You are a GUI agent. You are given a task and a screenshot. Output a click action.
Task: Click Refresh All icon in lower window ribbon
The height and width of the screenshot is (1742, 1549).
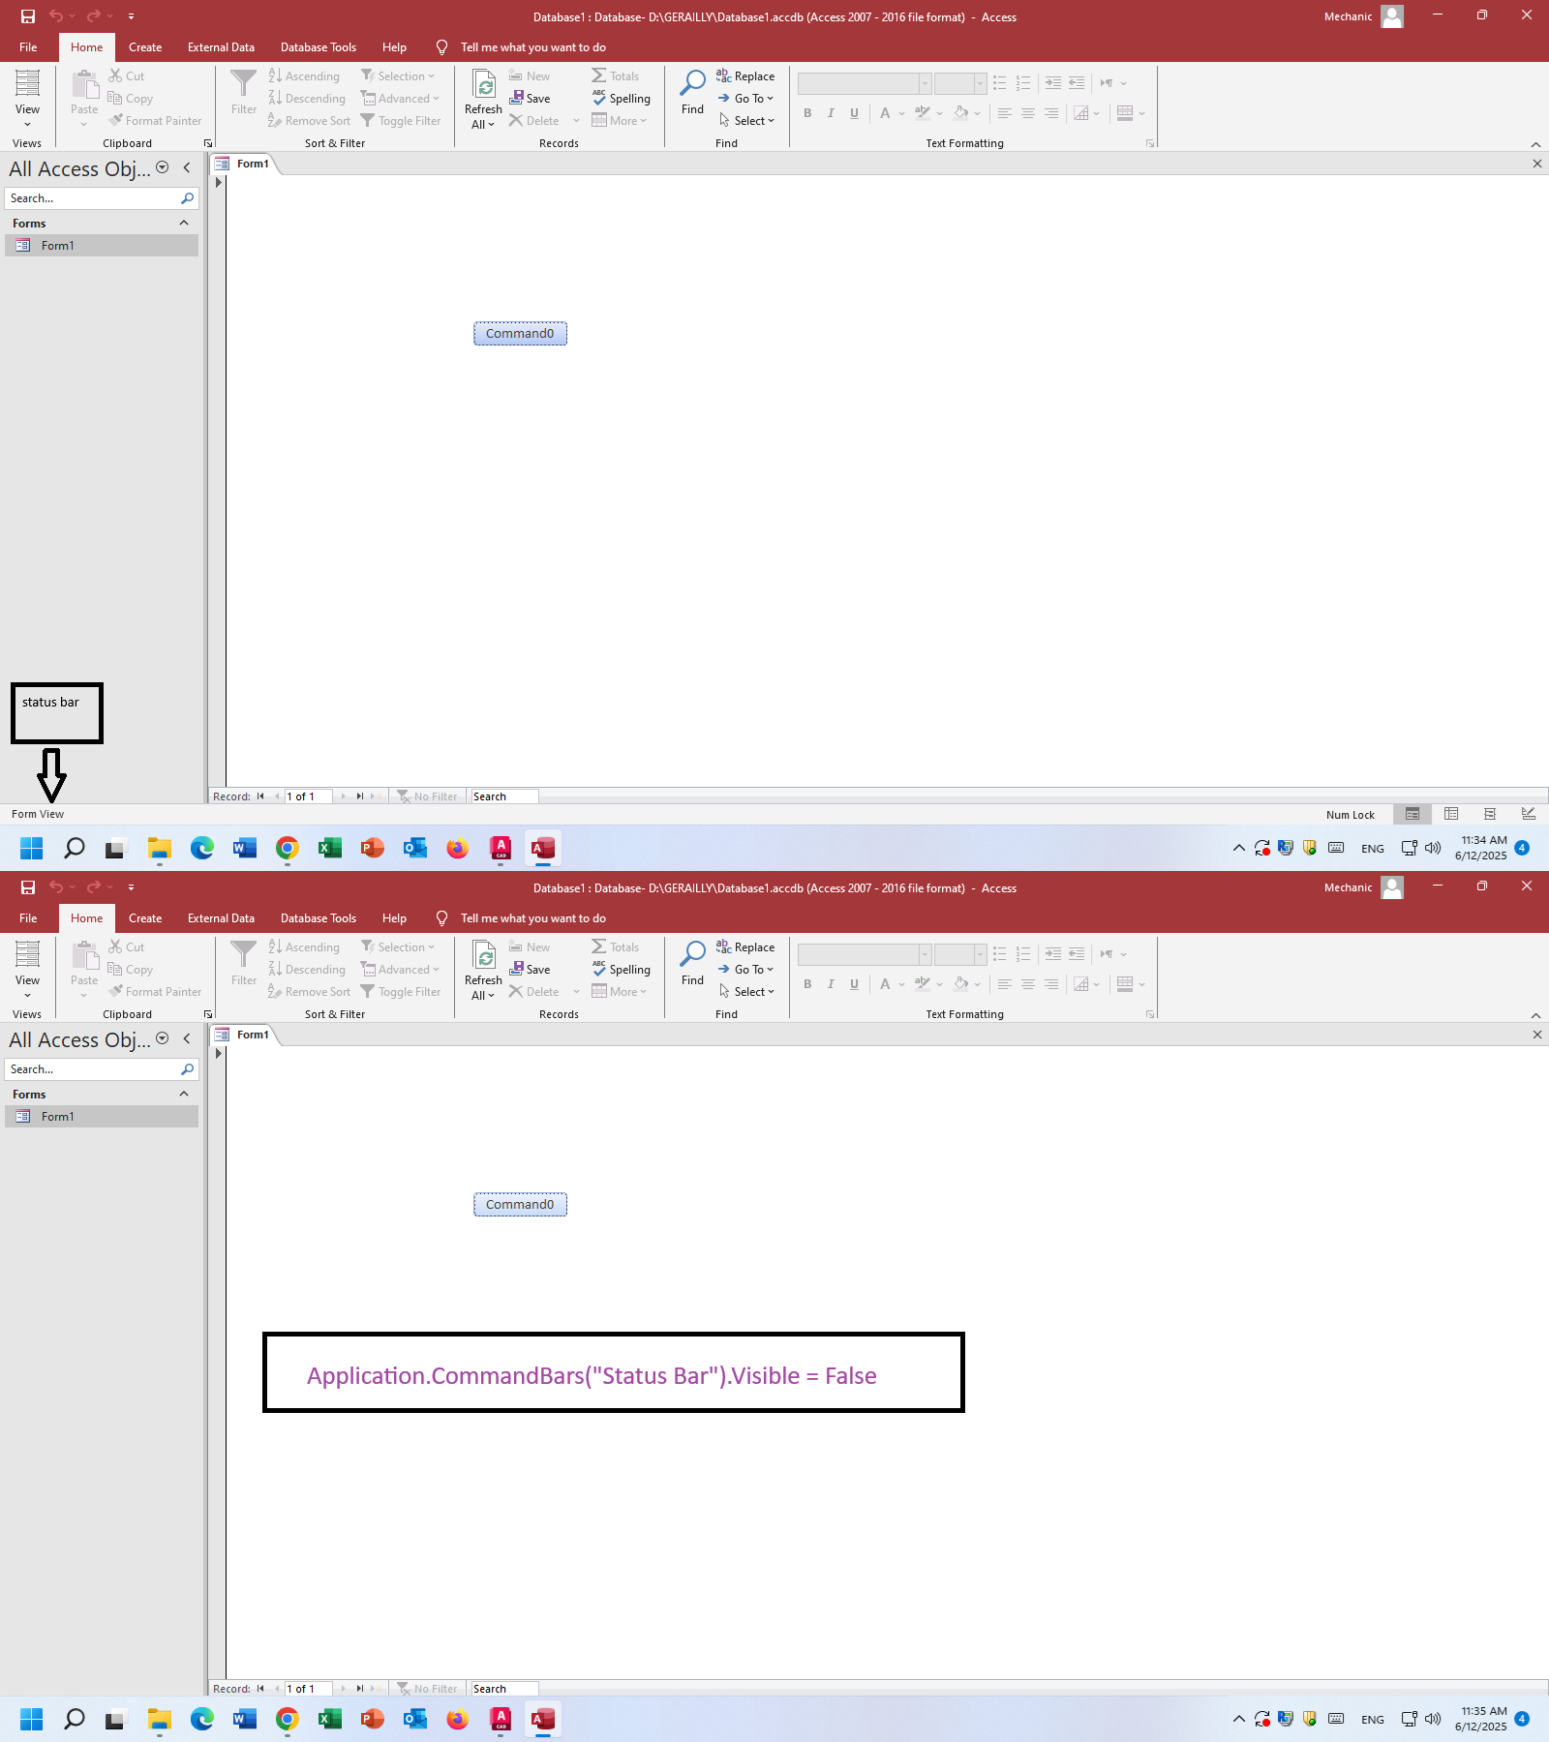coord(483,957)
